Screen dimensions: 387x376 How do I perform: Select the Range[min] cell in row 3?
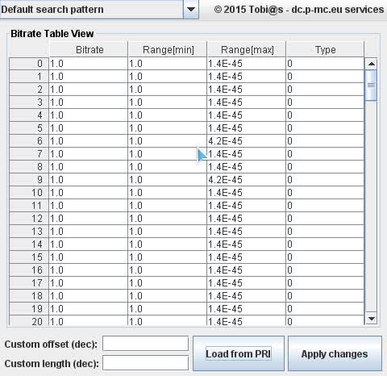(168, 102)
